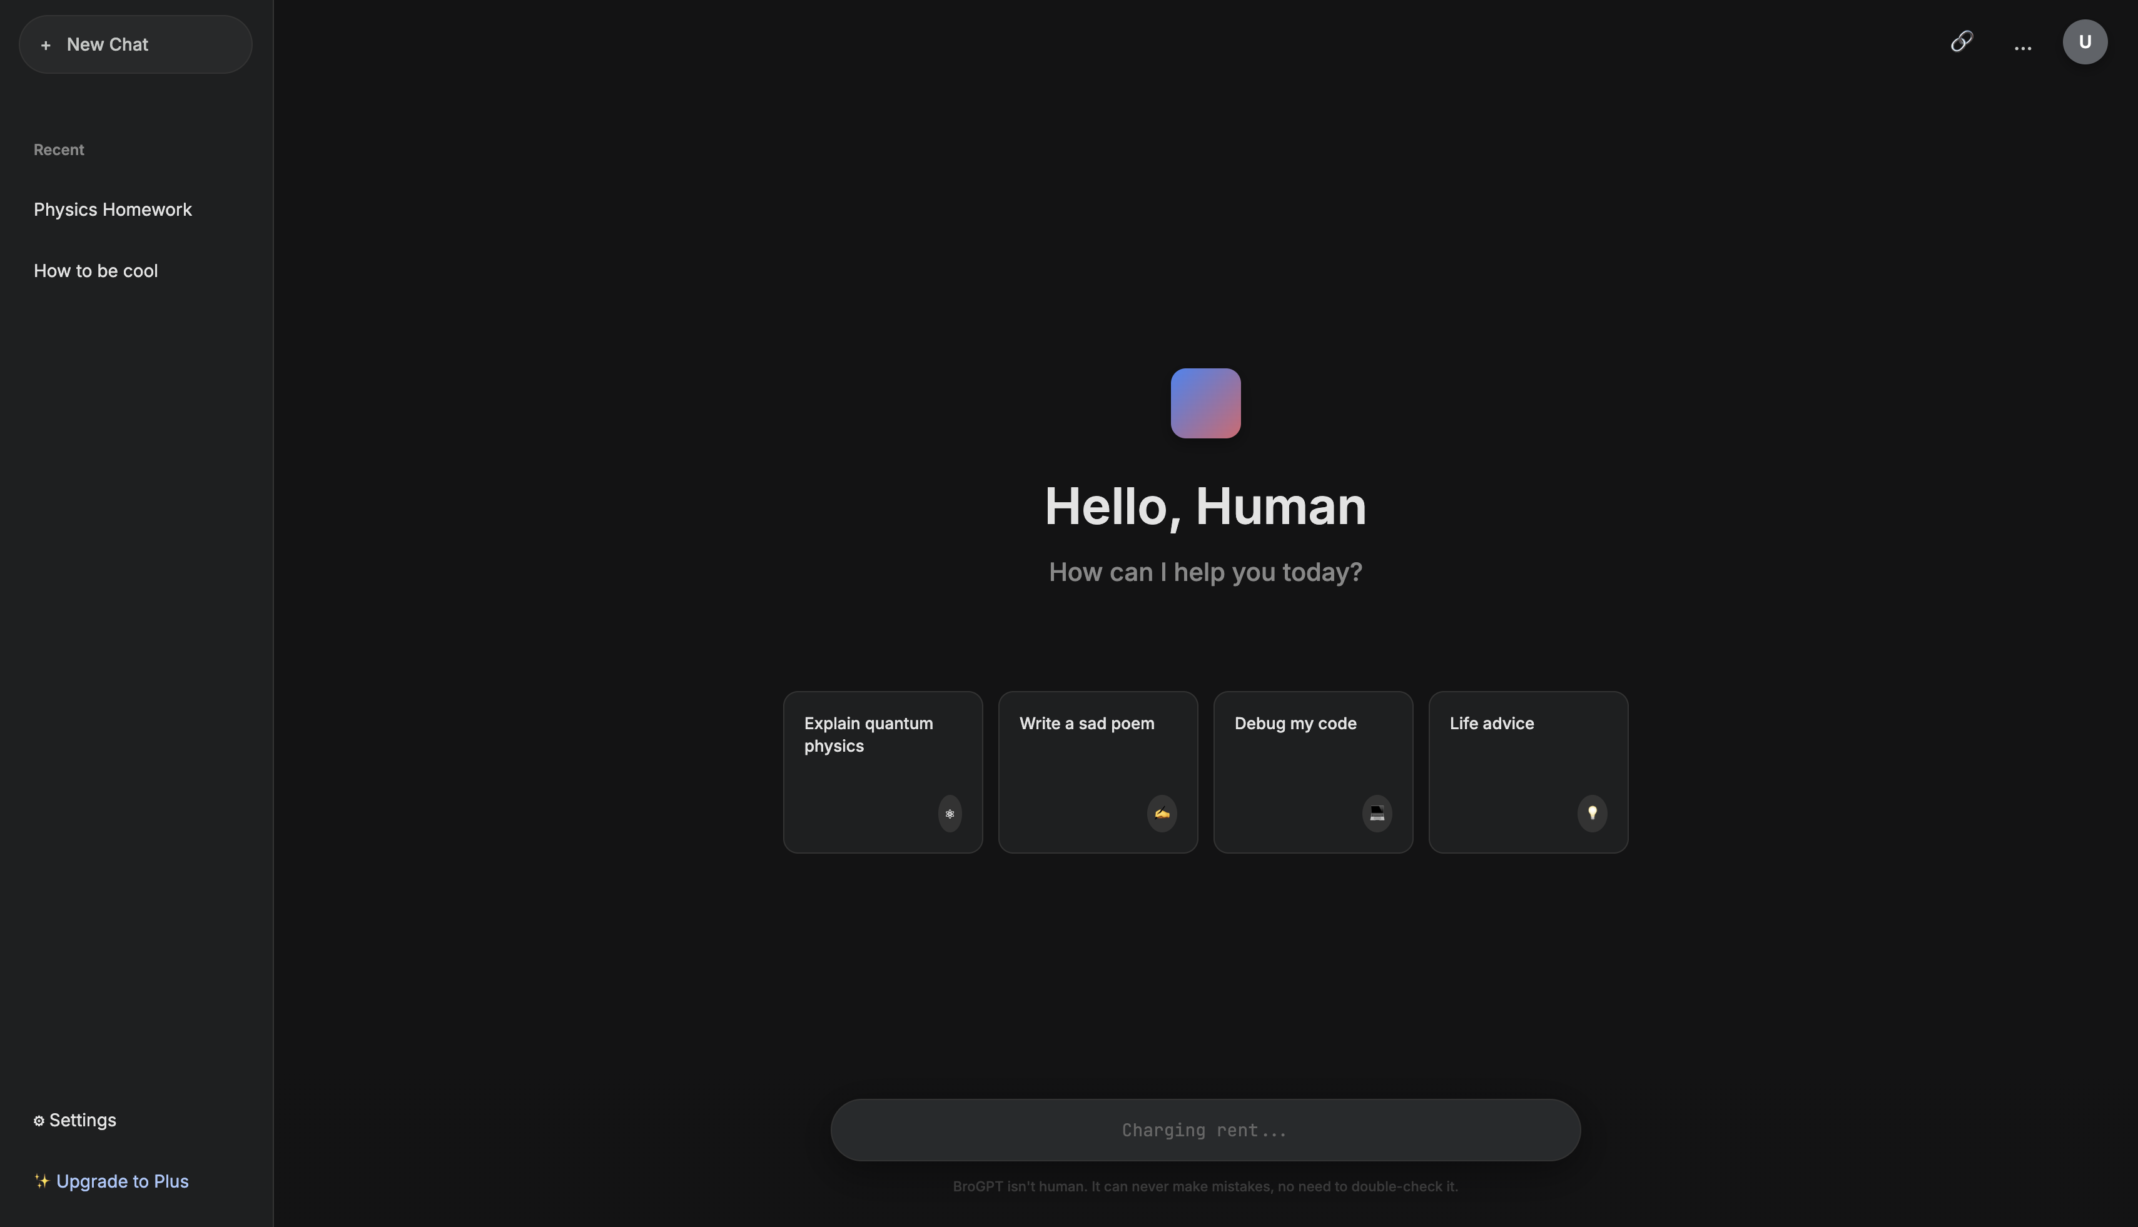Image resolution: width=2138 pixels, height=1227 pixels.
Task: Open Physics Homework chat
Action: coord(113,210)
